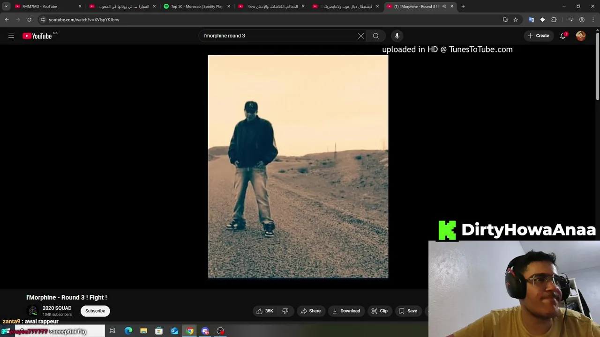Screen dimensions: 600x337
Task: Clear the search box with the X
Action: pos(361,36)
